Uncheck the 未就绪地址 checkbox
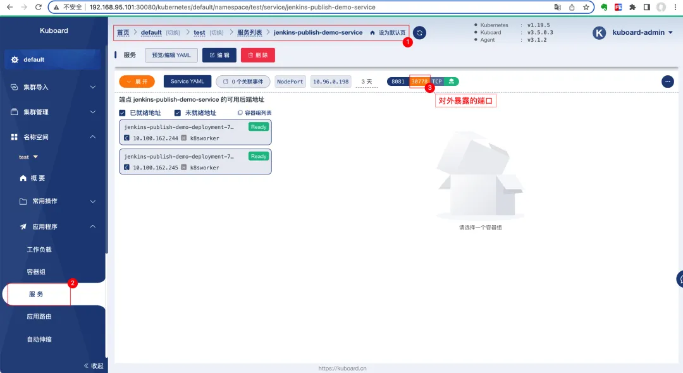Image resolution: width=683 pixels, height=373 pixels. click(x=178, y=113)
